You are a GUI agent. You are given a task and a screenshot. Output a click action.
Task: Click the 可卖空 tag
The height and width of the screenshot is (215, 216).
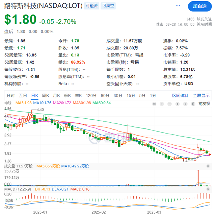tap(108, 6)
